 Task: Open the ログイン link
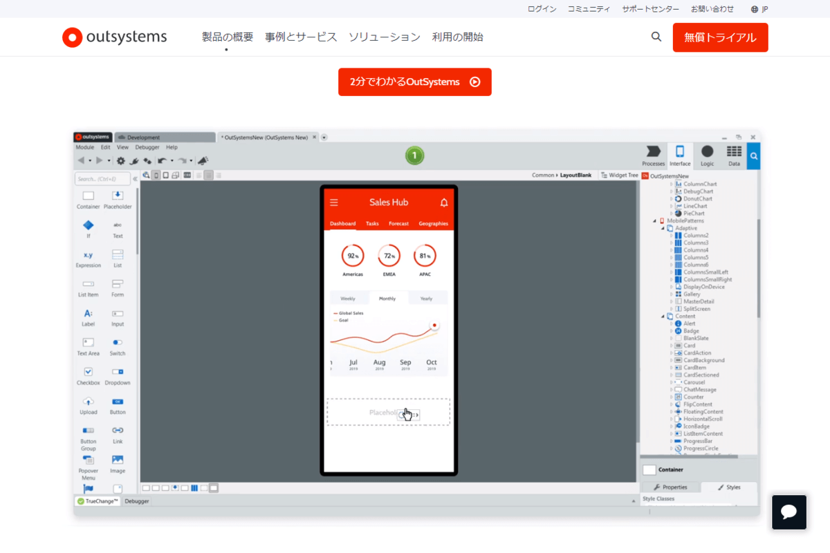[542, 9]
